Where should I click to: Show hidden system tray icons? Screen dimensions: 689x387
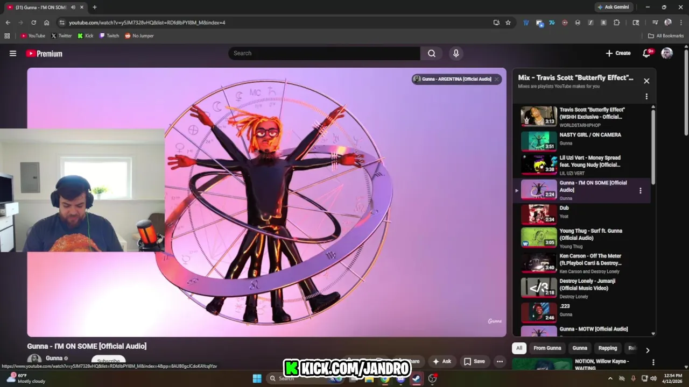coord(610,378)
